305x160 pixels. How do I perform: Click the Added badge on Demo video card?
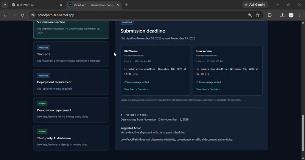click(x=42, y=104)
